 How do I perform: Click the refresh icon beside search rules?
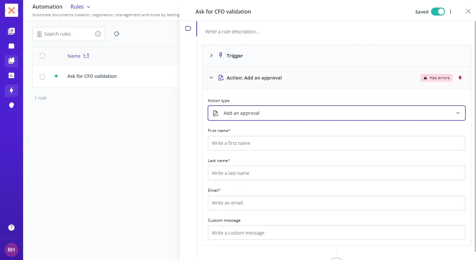pos(117,34)
